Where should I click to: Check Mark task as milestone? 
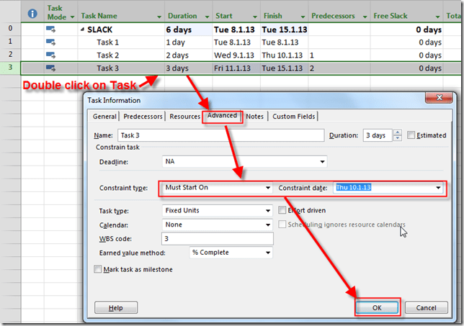point(98,269)
